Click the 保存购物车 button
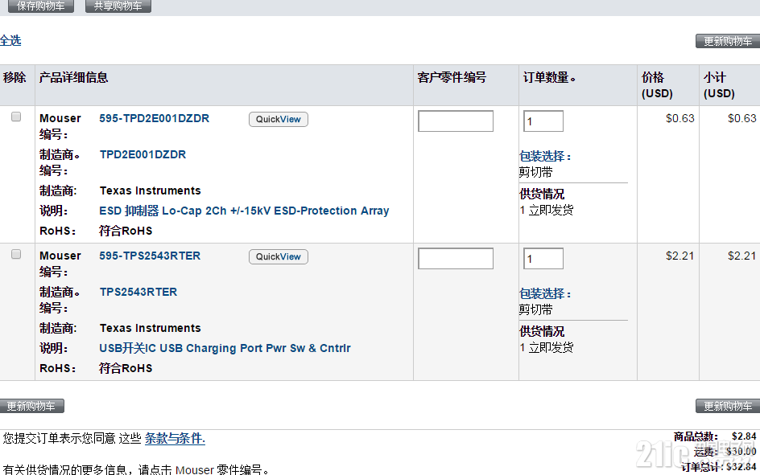This screenshot has width=760, height=475. [x=41, y=6]
